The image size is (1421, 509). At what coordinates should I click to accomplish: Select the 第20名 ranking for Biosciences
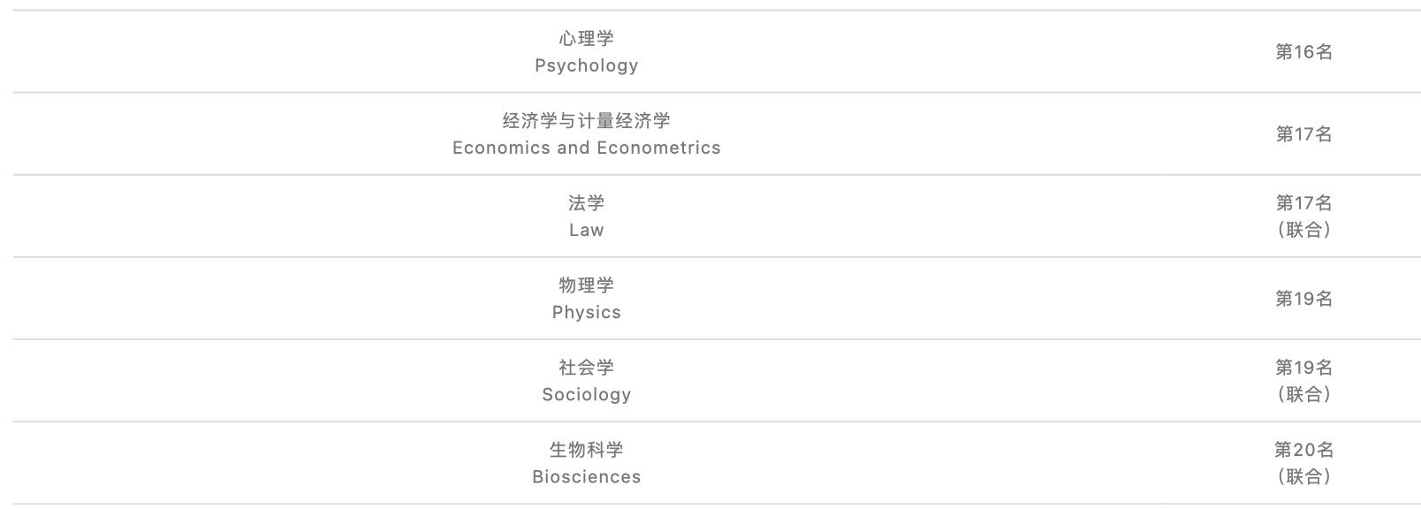(1303, 450)
